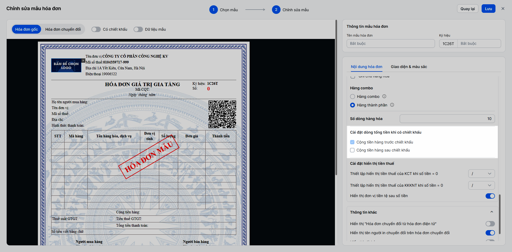The image size is (512, 252).
Task: Click the Cộng tiền hàng label in the invoice
Action: [x=128, y=212]
